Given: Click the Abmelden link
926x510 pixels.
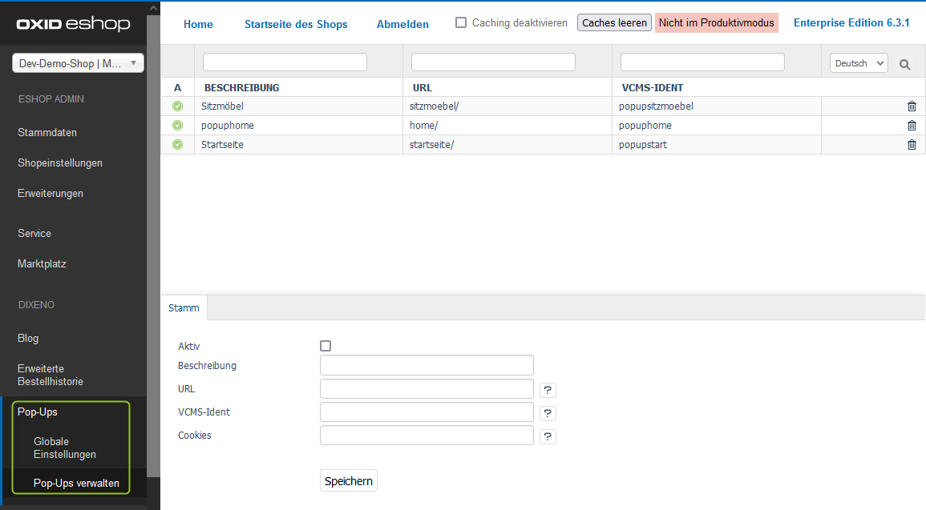Looking at the screenshot, I should tap(402, 24).
